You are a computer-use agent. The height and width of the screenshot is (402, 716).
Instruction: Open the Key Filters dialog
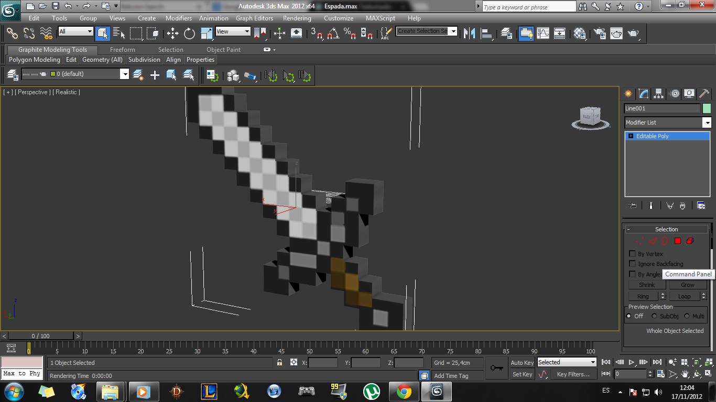pos(573,374)
